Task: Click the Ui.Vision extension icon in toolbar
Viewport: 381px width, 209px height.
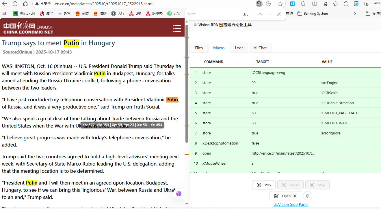Action: (x=293, y=4)
